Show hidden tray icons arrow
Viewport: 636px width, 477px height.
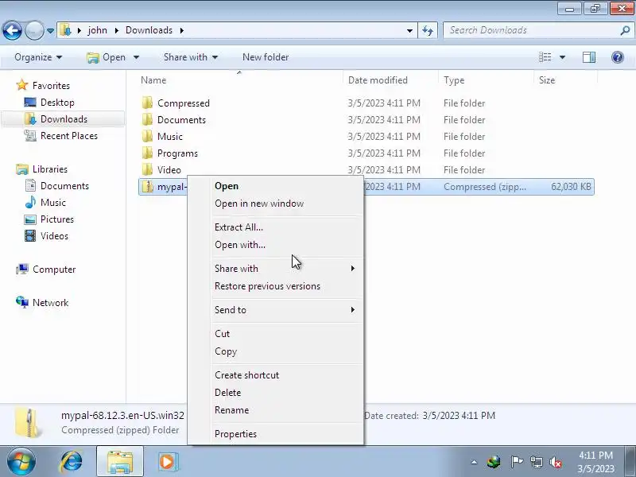[x=474, y=462]
